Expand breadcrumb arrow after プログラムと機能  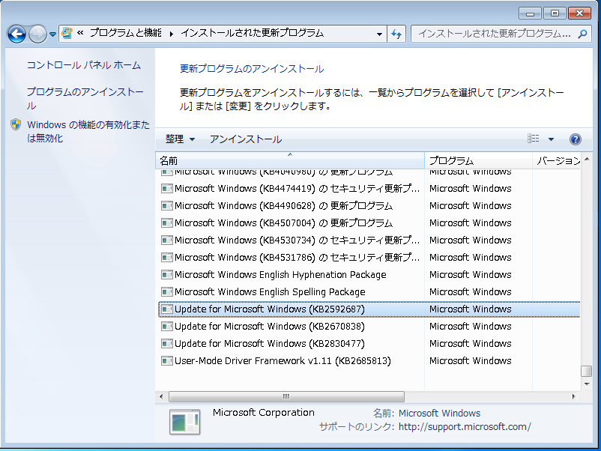point(172,34)
